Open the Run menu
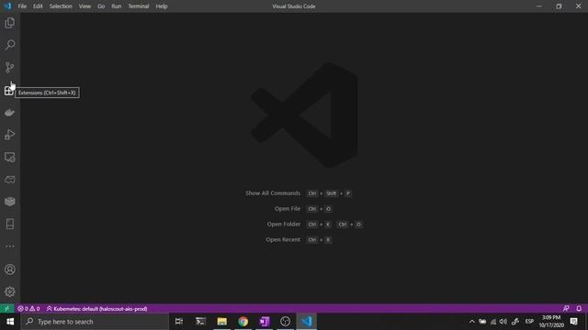588x330 pixels. [x=117, y=6]
